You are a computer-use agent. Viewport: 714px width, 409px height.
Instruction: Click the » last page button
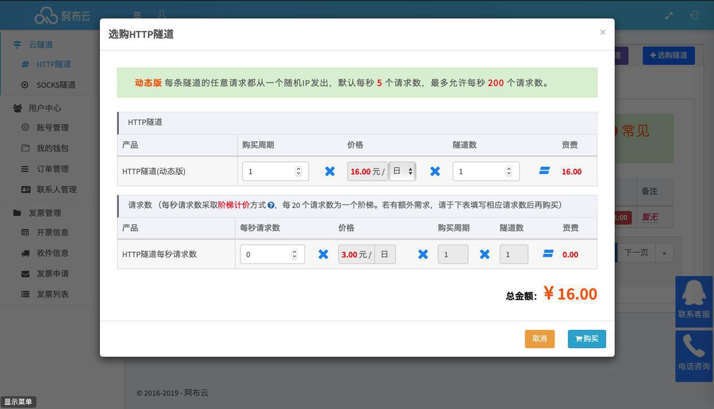click(664, 253)
